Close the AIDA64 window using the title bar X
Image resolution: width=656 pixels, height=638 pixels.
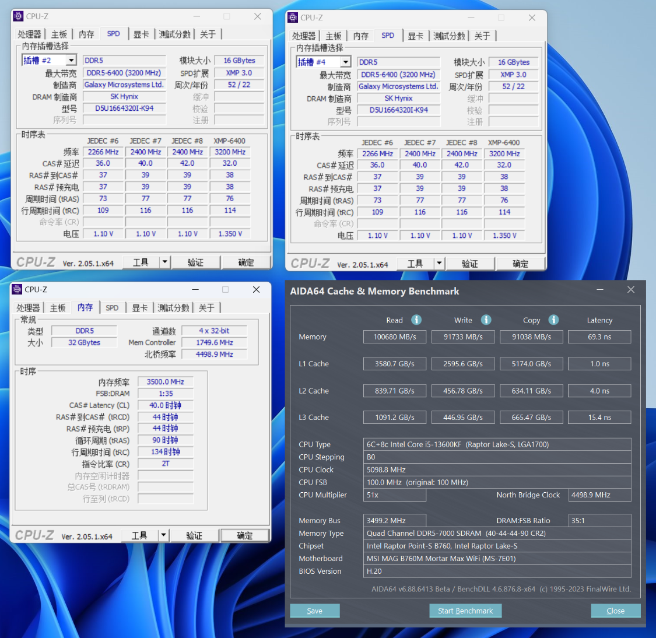click(631, 289)
